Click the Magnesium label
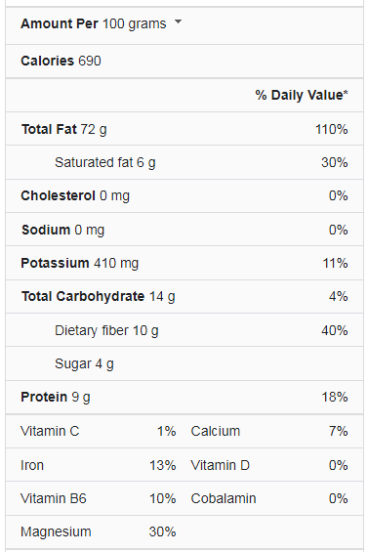The image size is (368, 552). pyautogui.click(x=56, y=531)
